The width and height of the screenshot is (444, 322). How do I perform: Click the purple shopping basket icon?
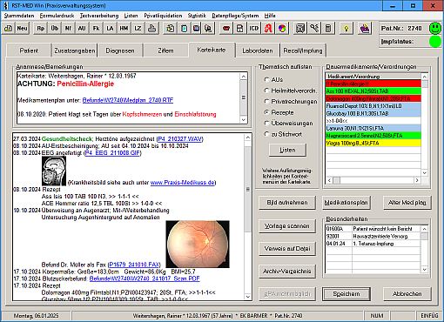[365, 29]
